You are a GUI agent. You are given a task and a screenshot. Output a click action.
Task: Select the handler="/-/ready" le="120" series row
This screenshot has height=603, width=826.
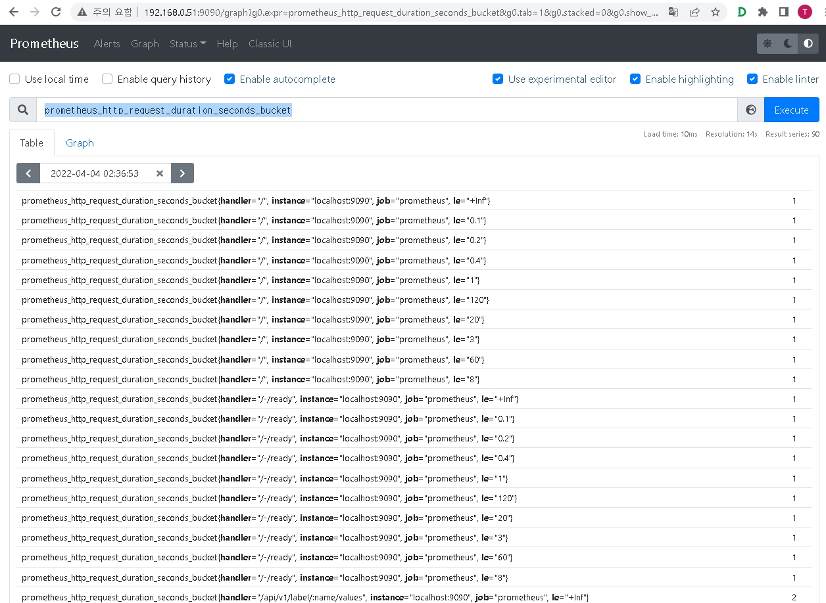[x=414, y=498]
